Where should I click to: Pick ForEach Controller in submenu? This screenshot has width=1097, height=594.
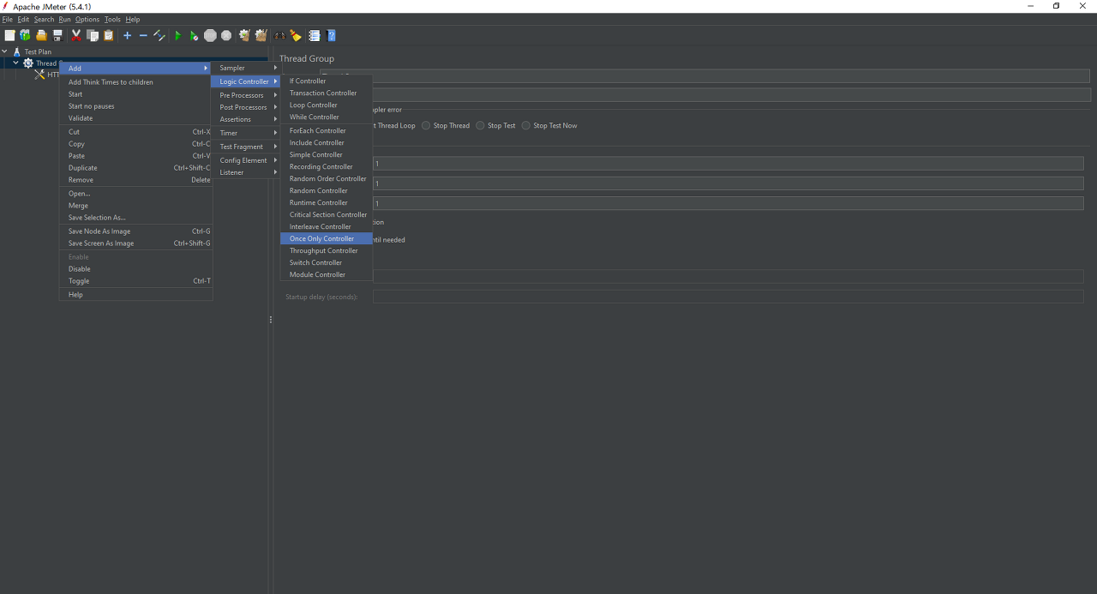(326, 130)
